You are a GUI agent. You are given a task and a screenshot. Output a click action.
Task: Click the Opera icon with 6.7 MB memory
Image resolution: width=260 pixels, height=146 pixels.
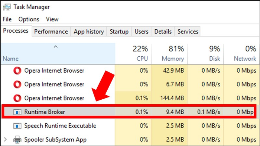pyautogui.click(x=17, y=84)
